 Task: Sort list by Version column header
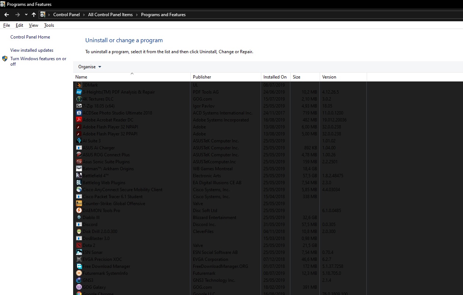tap(343, 77)
